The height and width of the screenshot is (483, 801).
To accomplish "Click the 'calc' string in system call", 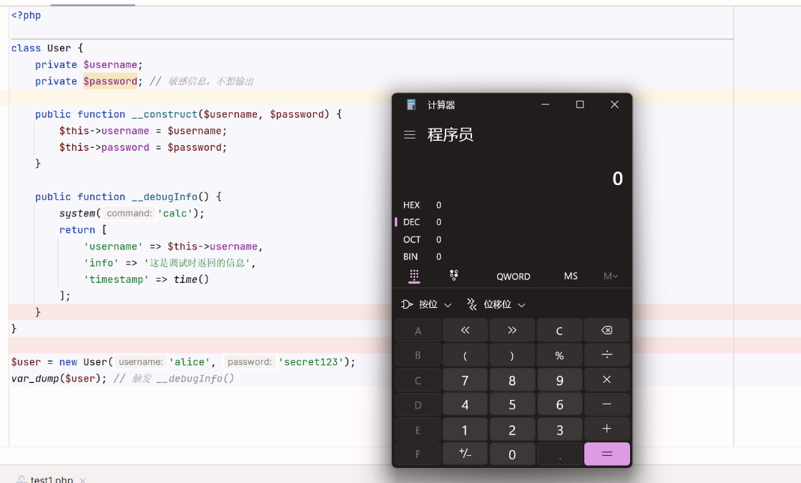I will point(175,214).
